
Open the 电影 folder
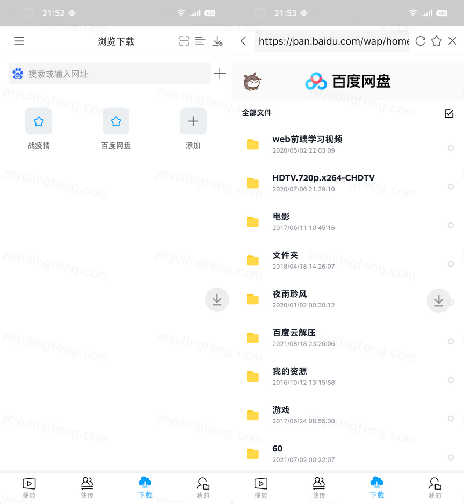(348, 221)
